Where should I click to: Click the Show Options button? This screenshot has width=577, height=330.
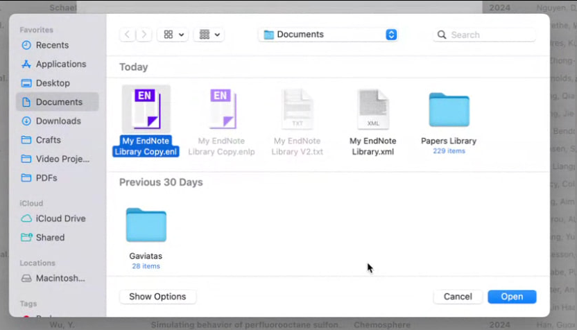pos(157,297)
